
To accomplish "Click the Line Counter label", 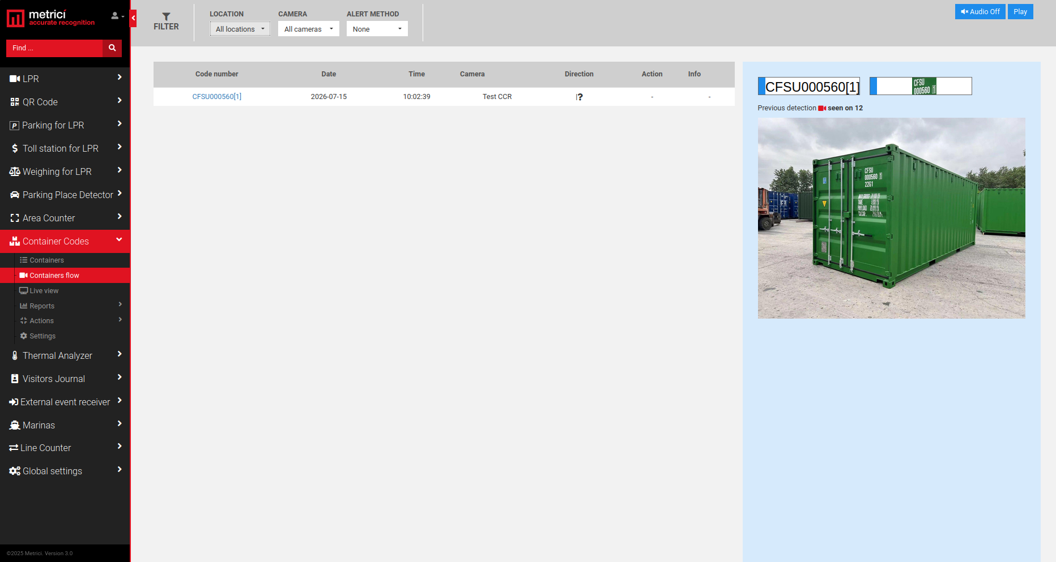I will click(46, 448).
